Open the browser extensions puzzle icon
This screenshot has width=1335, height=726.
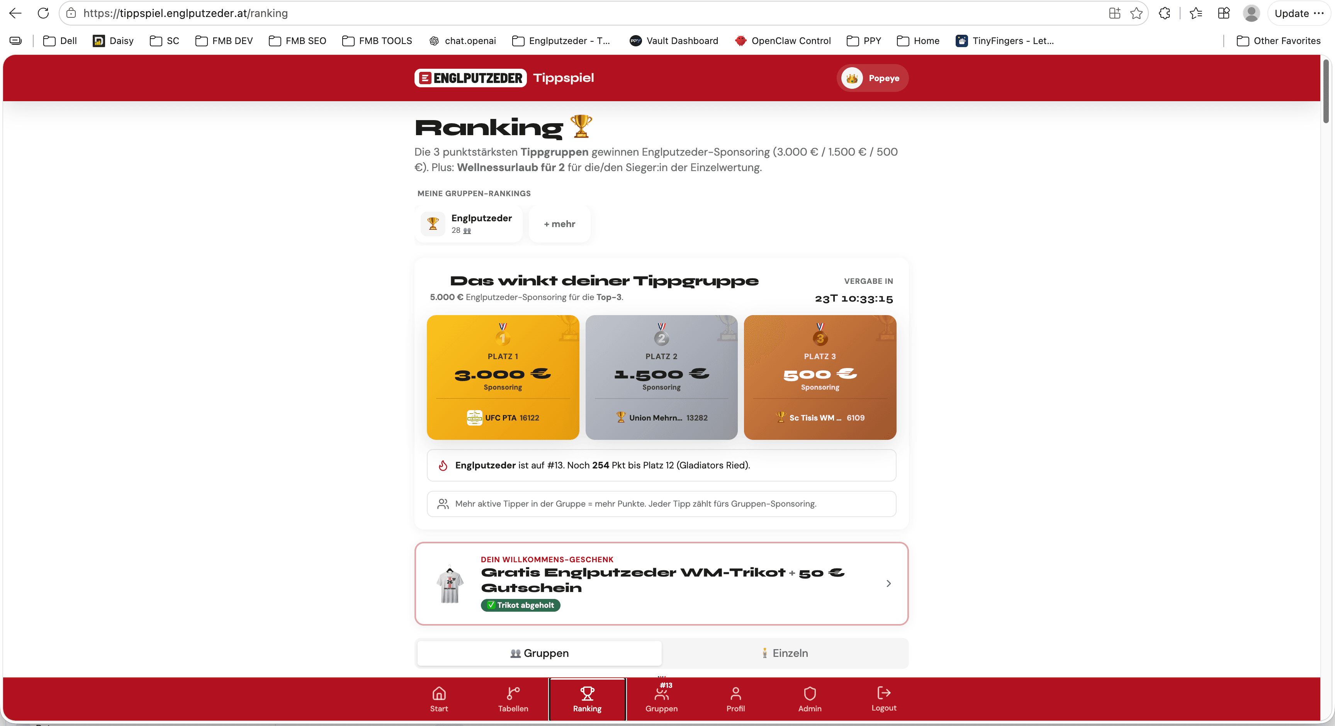[1165, 14]
